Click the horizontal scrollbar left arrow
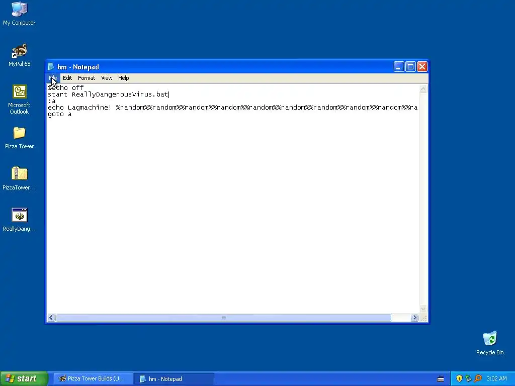This screenshot has height=386, width=515. 51,318
